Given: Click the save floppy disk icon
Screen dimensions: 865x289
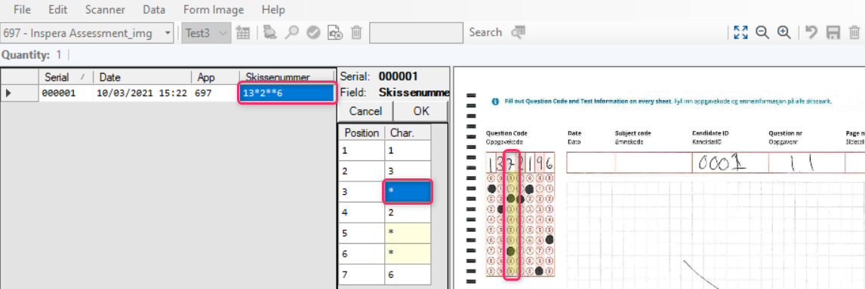Looking at the screenshot, I should 833,32.
